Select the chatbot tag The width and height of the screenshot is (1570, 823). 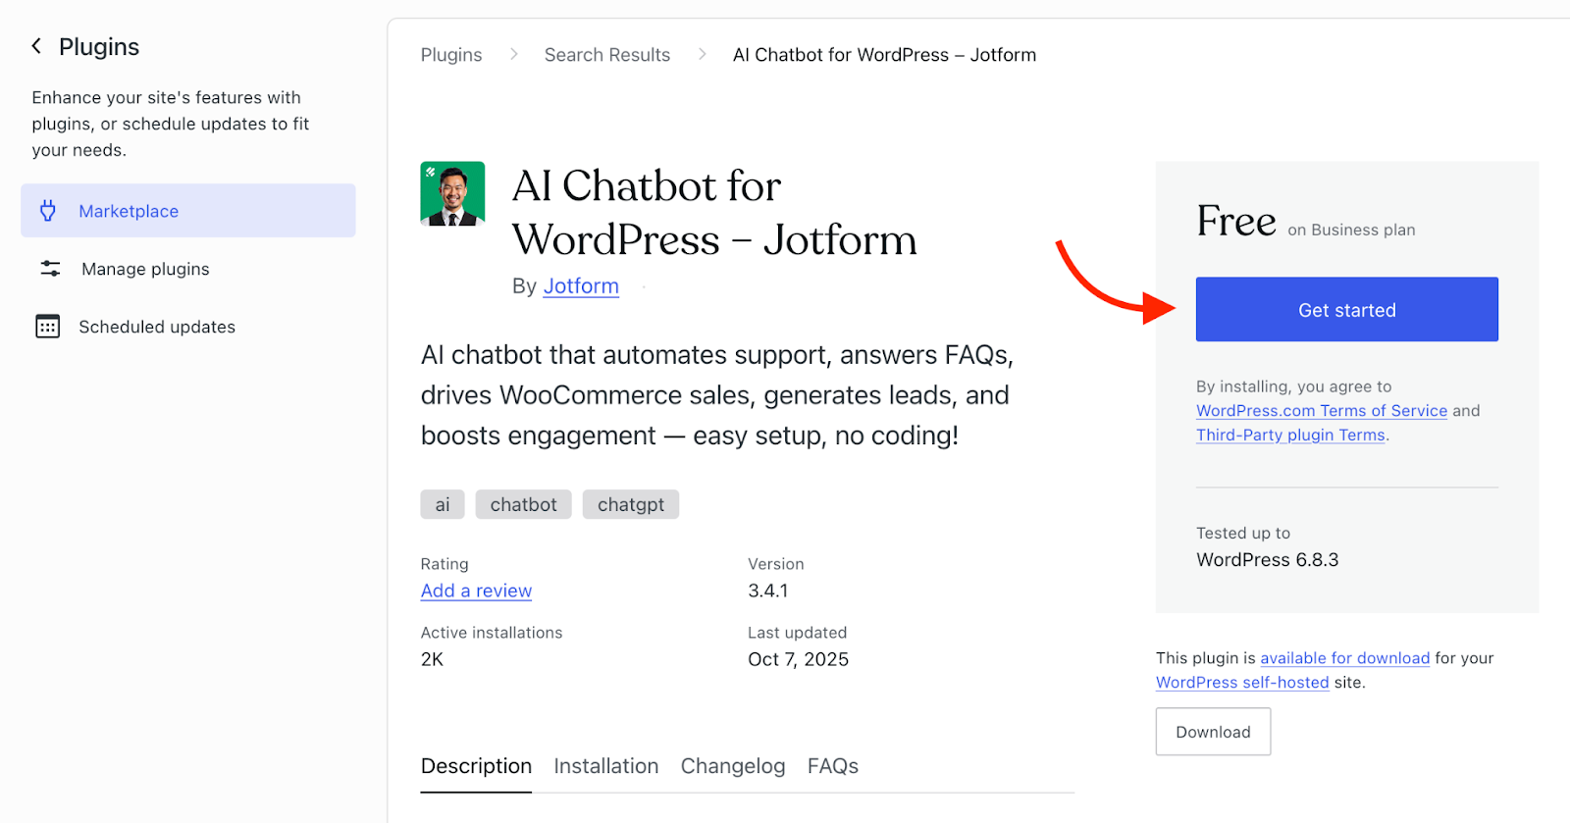pyautogui.click(x=523, y=504)
